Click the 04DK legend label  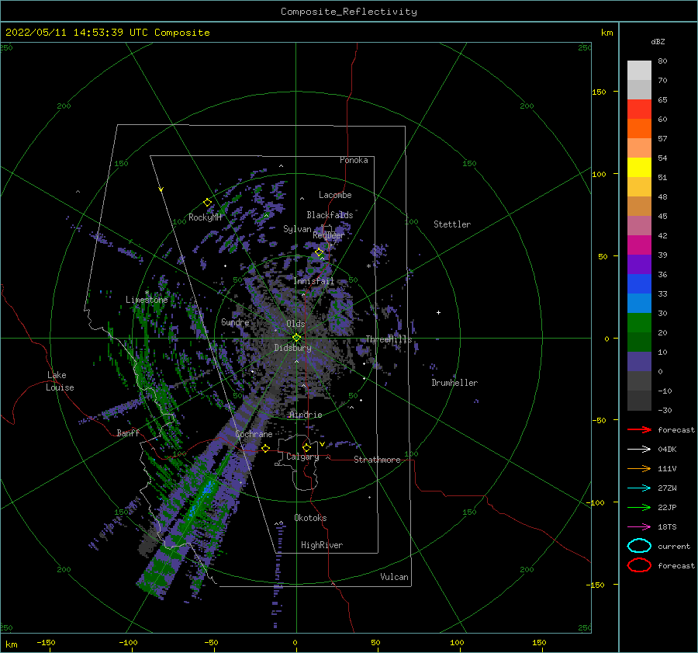coord(667,450)
